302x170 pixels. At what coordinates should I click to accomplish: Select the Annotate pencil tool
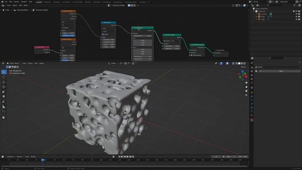[x=4, y=102]
